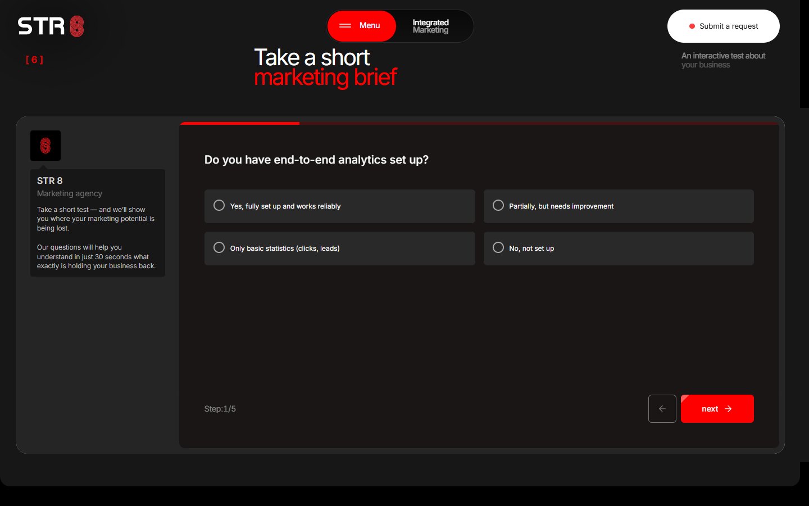Image resolution: width=809 pixels, height=506 pixels.
Task: Click the "Step:1/5" indicator text
Action: coord(220,409)
